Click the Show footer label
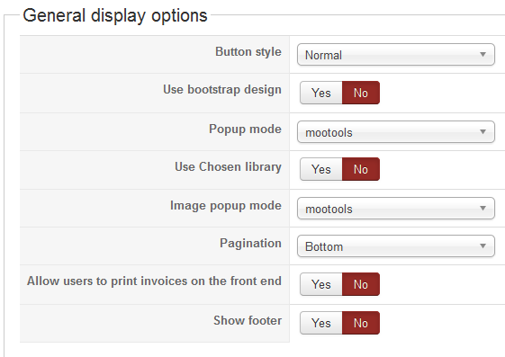505x357 pixels. [x=248, y=320]
